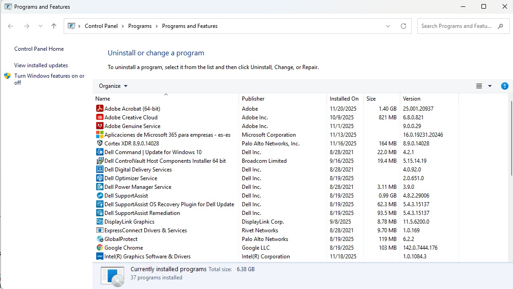The height and width of the screenshot is (289, 513).
Task: Open the change view dropdown arrow
Action: click(490, 86)
